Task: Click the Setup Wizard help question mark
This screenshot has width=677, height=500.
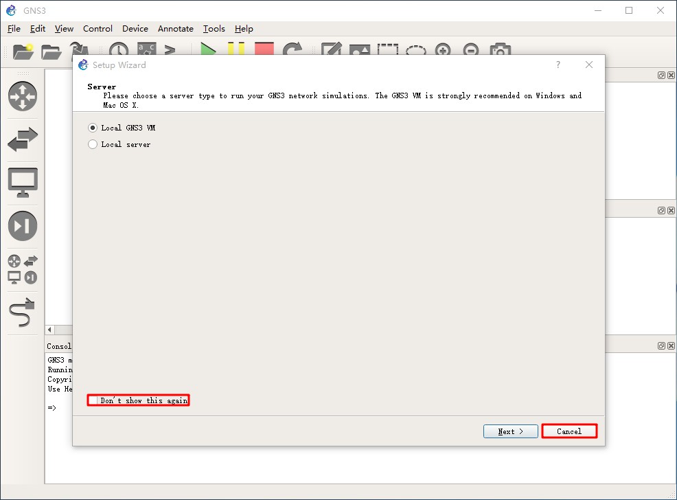Action: pyautogui.click(x=558, y=65)
